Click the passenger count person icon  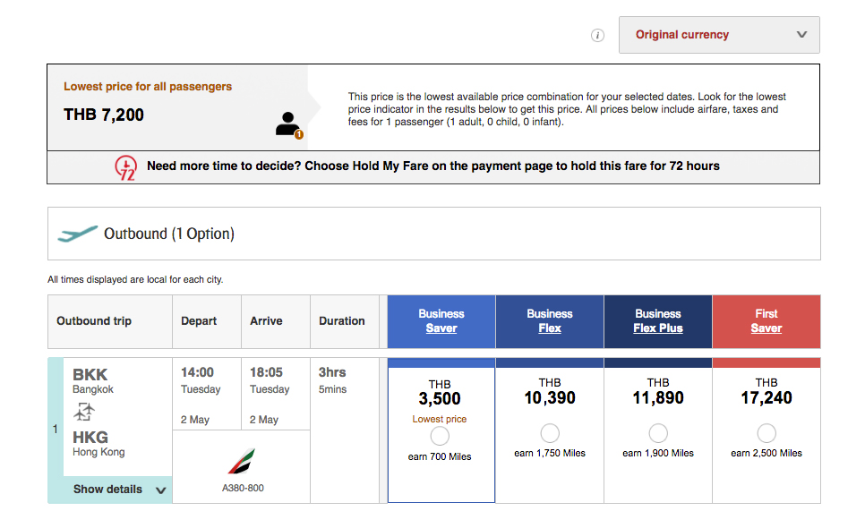pyautogui.click(x=289, y=125)
